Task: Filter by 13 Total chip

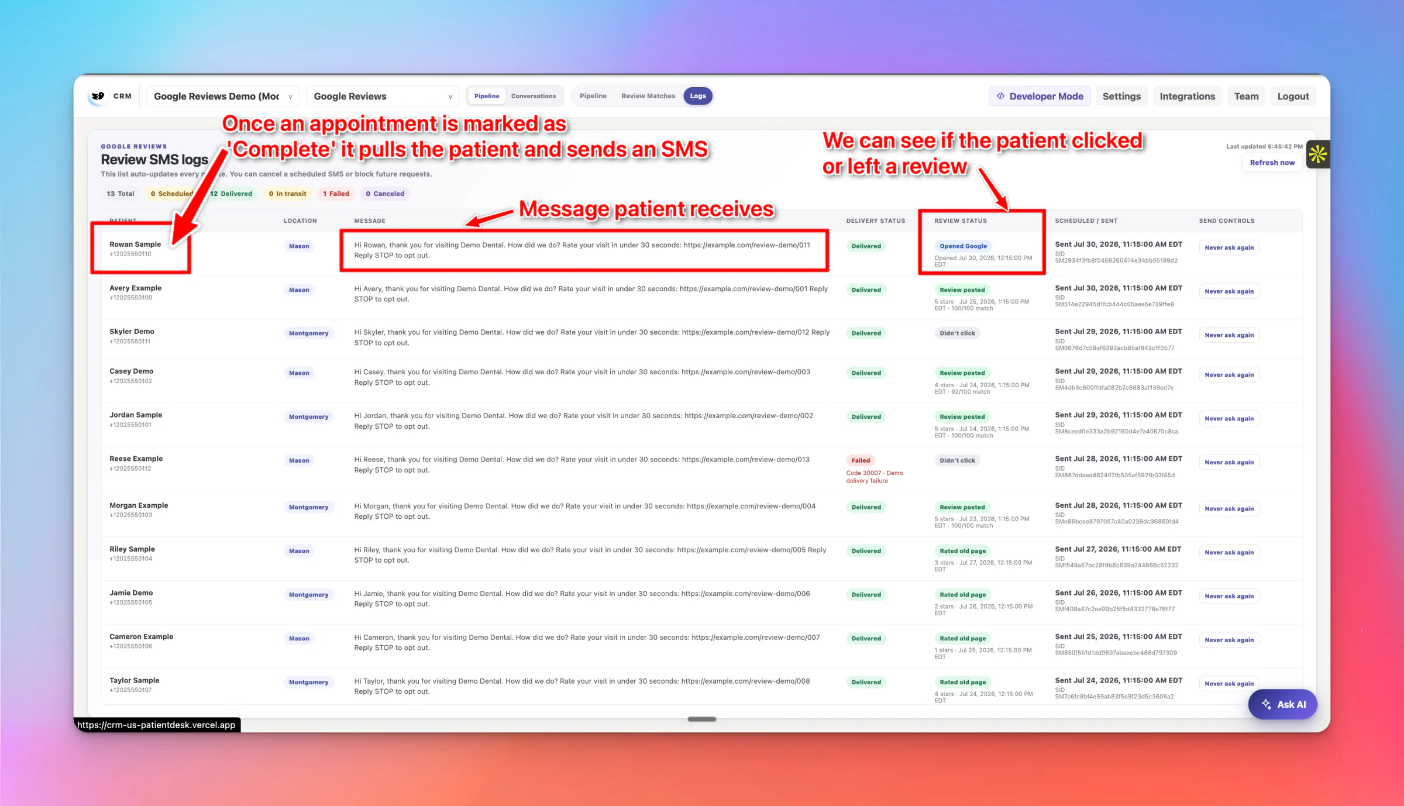Action: pyautogui.click(x=120, y=194)
